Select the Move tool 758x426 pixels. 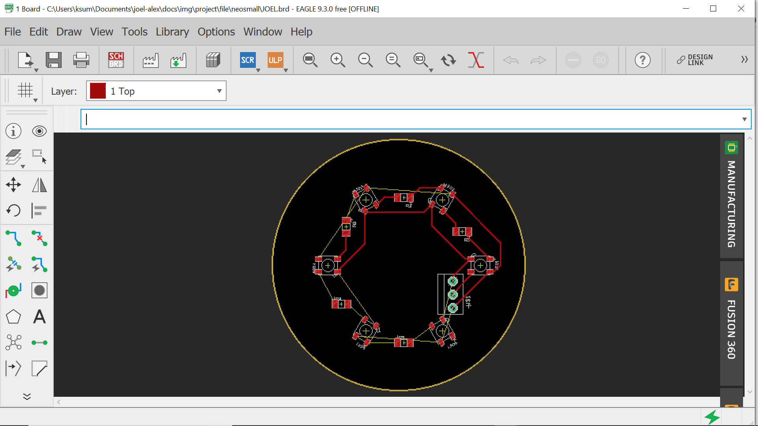click(x=13, y=185)
